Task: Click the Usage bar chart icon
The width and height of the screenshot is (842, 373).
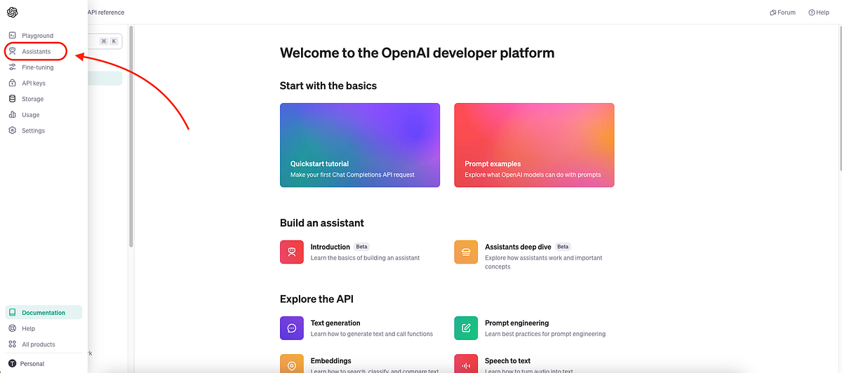Action: (x=13, y=114)
